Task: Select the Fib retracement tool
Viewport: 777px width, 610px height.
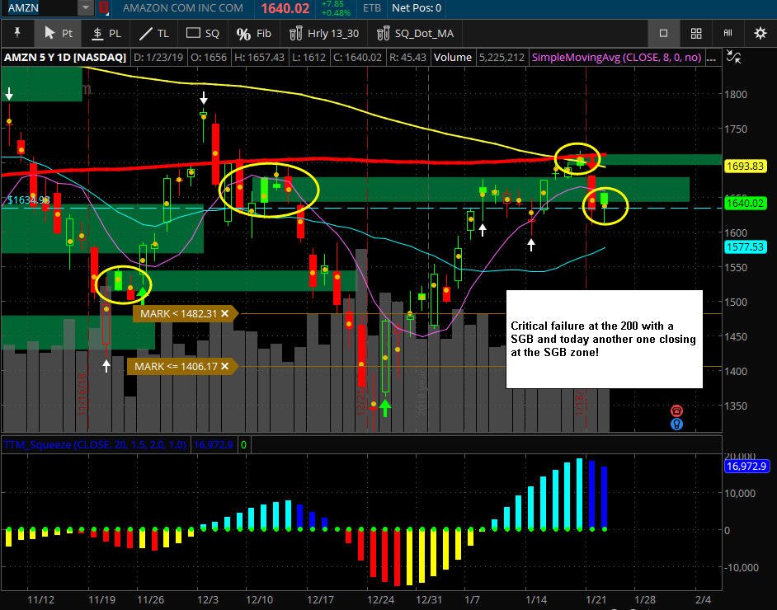Action: 254,33
